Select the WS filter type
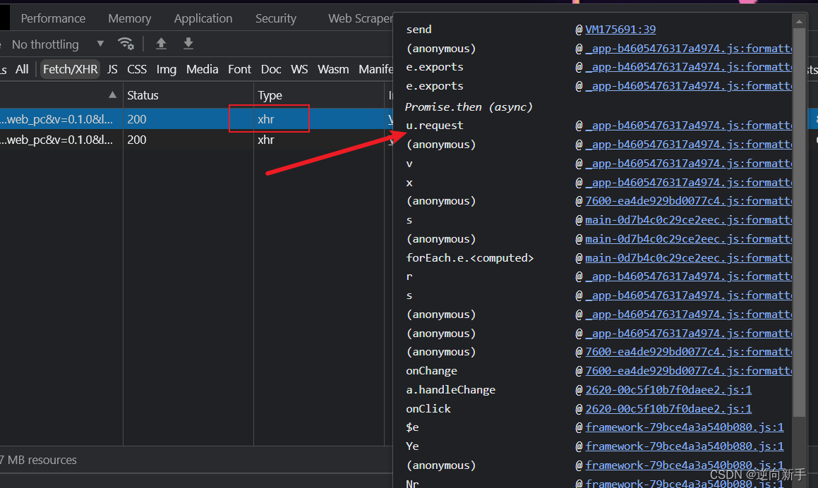 point(299,69)
